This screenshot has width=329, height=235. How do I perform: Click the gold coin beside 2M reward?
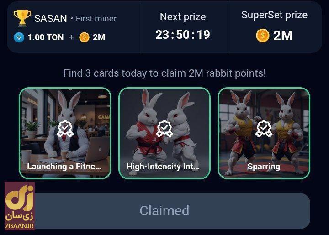[x=84, y=37]
